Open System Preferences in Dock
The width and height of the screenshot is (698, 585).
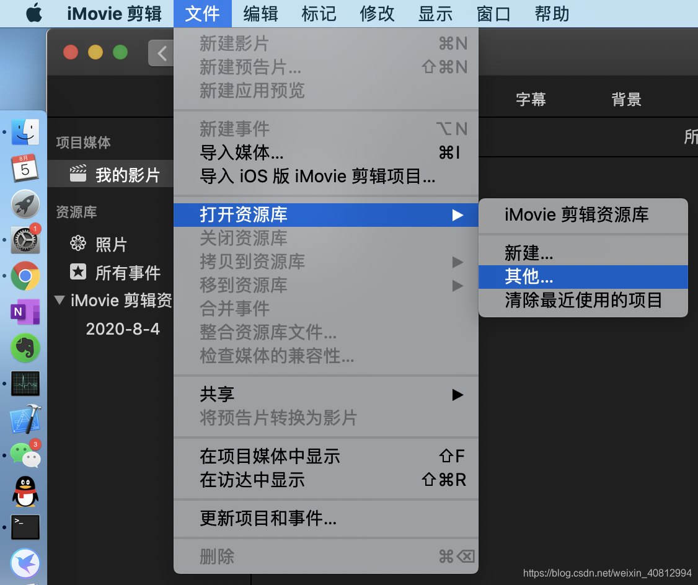(25, 239)
